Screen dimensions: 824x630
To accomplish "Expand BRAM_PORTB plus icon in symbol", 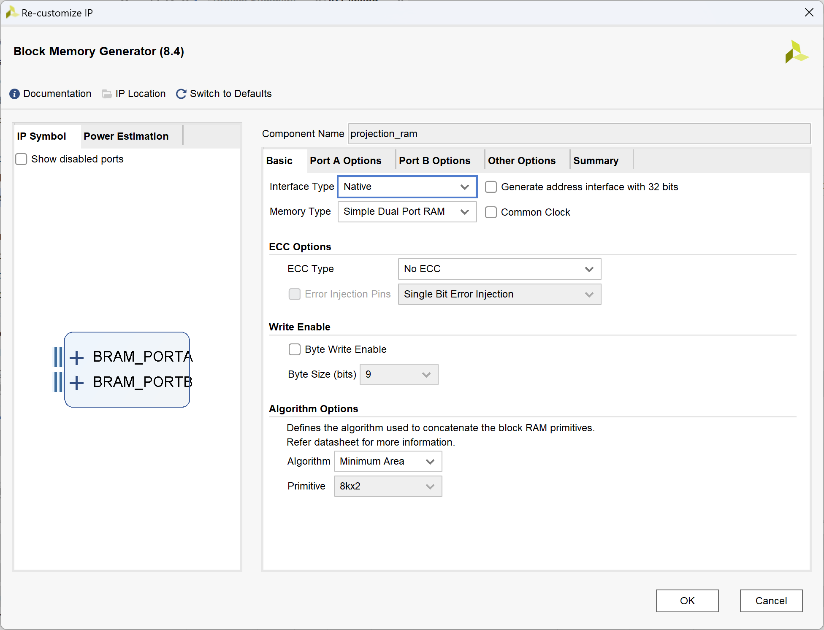I will [76, 383].
